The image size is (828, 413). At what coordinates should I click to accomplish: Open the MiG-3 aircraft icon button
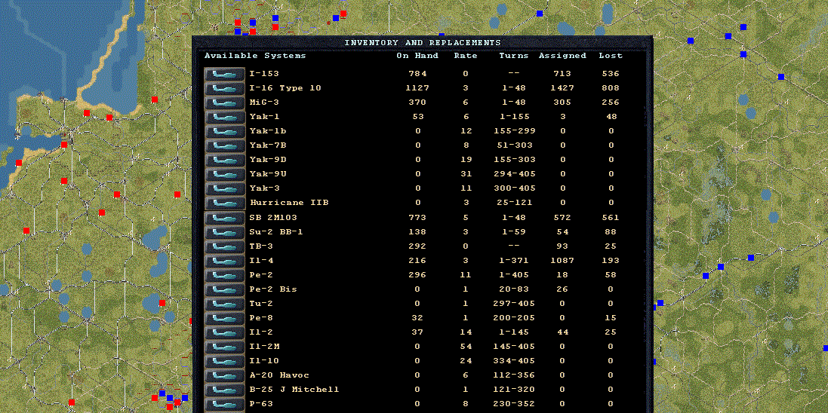(225, 102)
